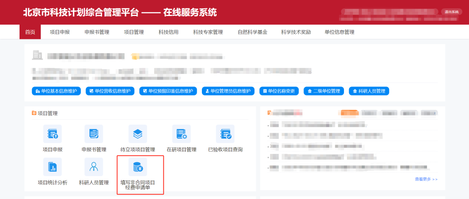469x199 pixels.
Task: Click the 待立项项目管理 layers icon
Action: (138, 134)
